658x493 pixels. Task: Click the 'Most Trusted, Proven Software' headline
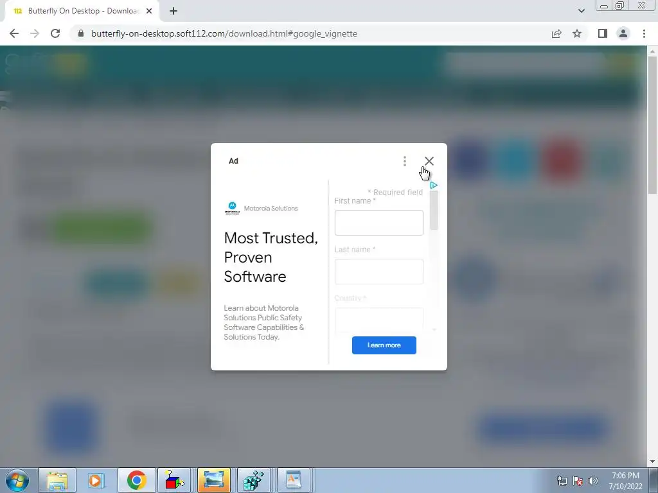point(271,257)
